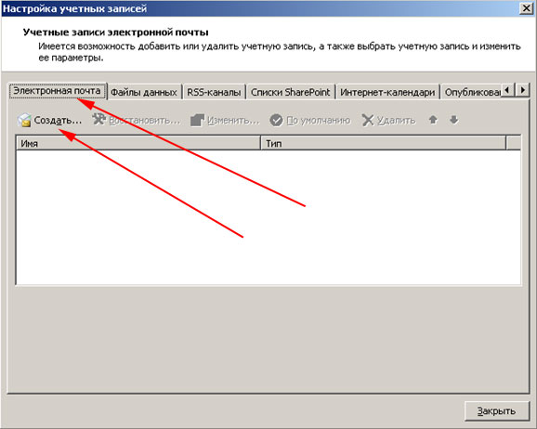537x429 pixels.
Task: Click the По умолчанию checkmark icon
Action: tap(276, 120)
